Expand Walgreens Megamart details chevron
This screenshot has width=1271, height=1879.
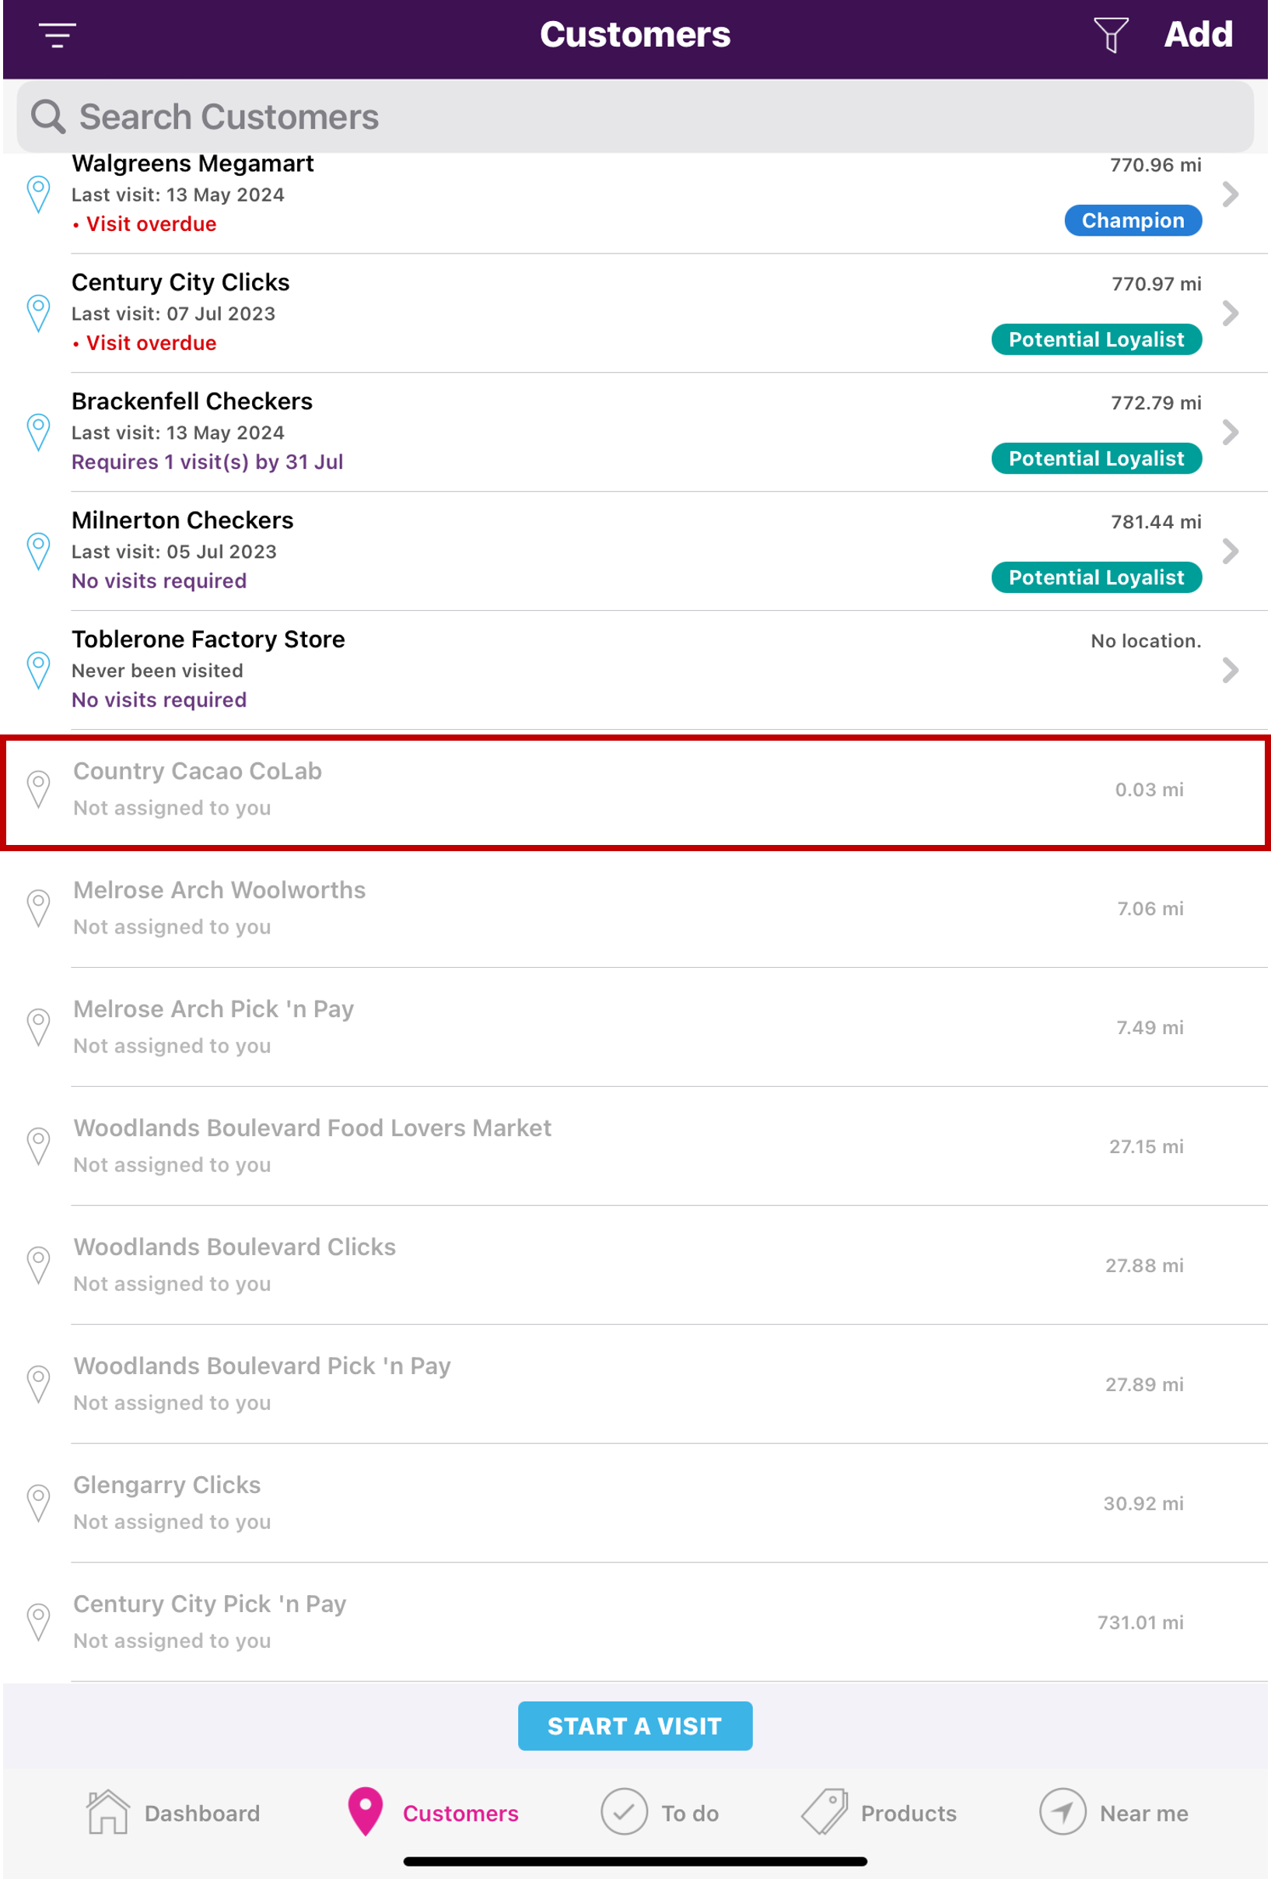[x=1230, y=195]
